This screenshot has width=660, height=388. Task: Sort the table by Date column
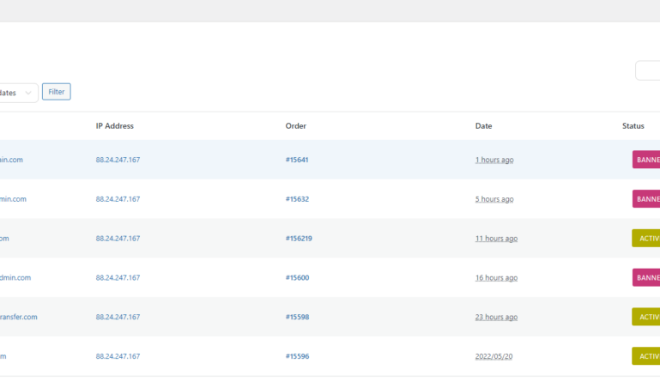[x=483, y=126]
